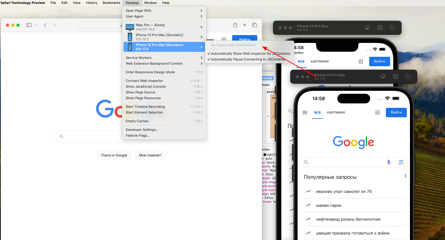The height and width of the screenshot is (240, 445).
Task: Click the Share icon in Safari toolbar
Action: coord(235,25)
